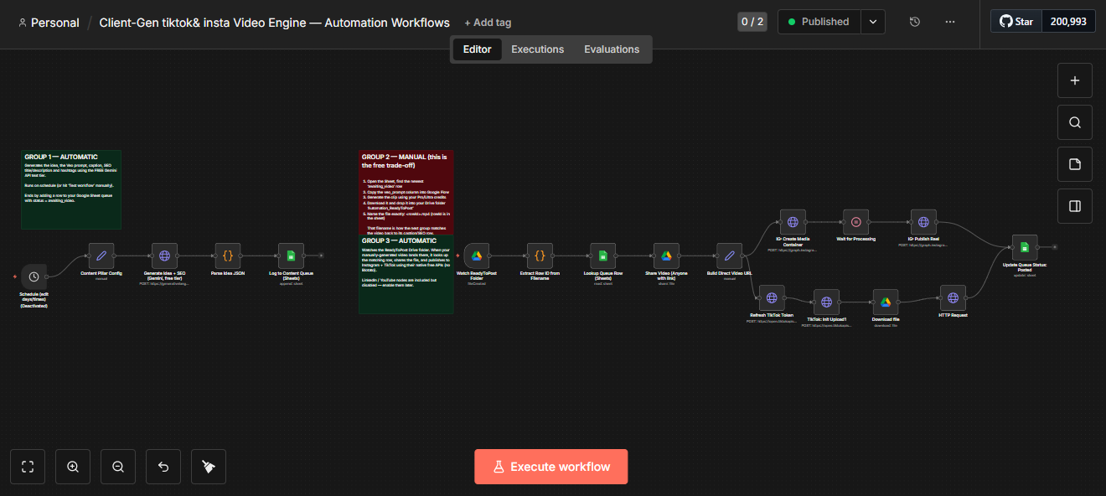Click the 0 / 2 counter badge

click(x=752, y=22)
